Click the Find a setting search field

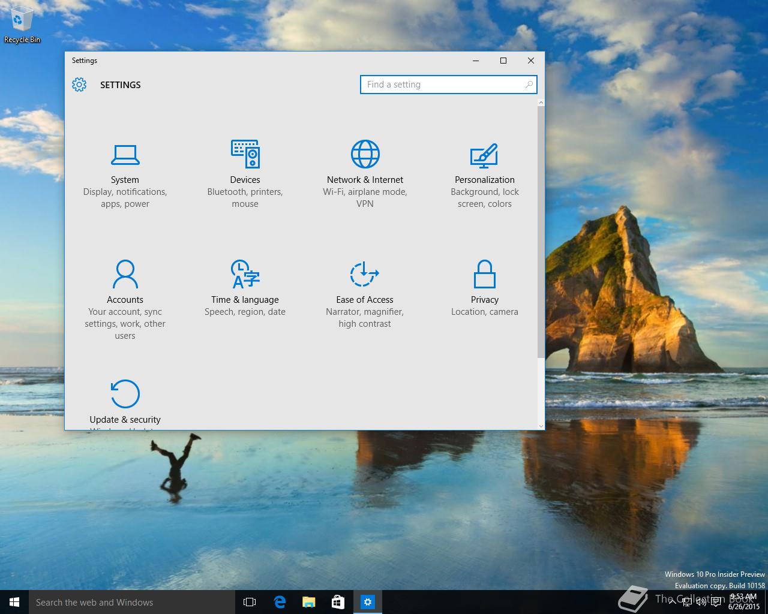pos(448,85)
